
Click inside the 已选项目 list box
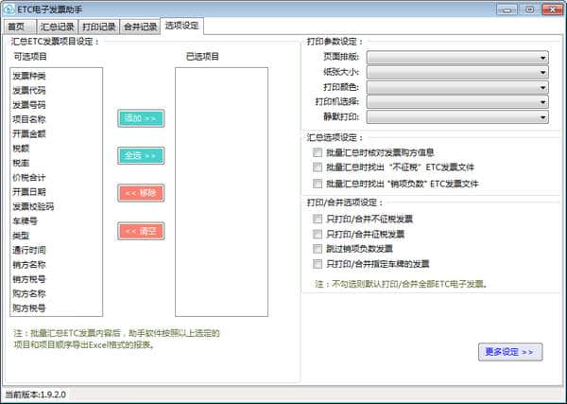(x=222, y=192)
